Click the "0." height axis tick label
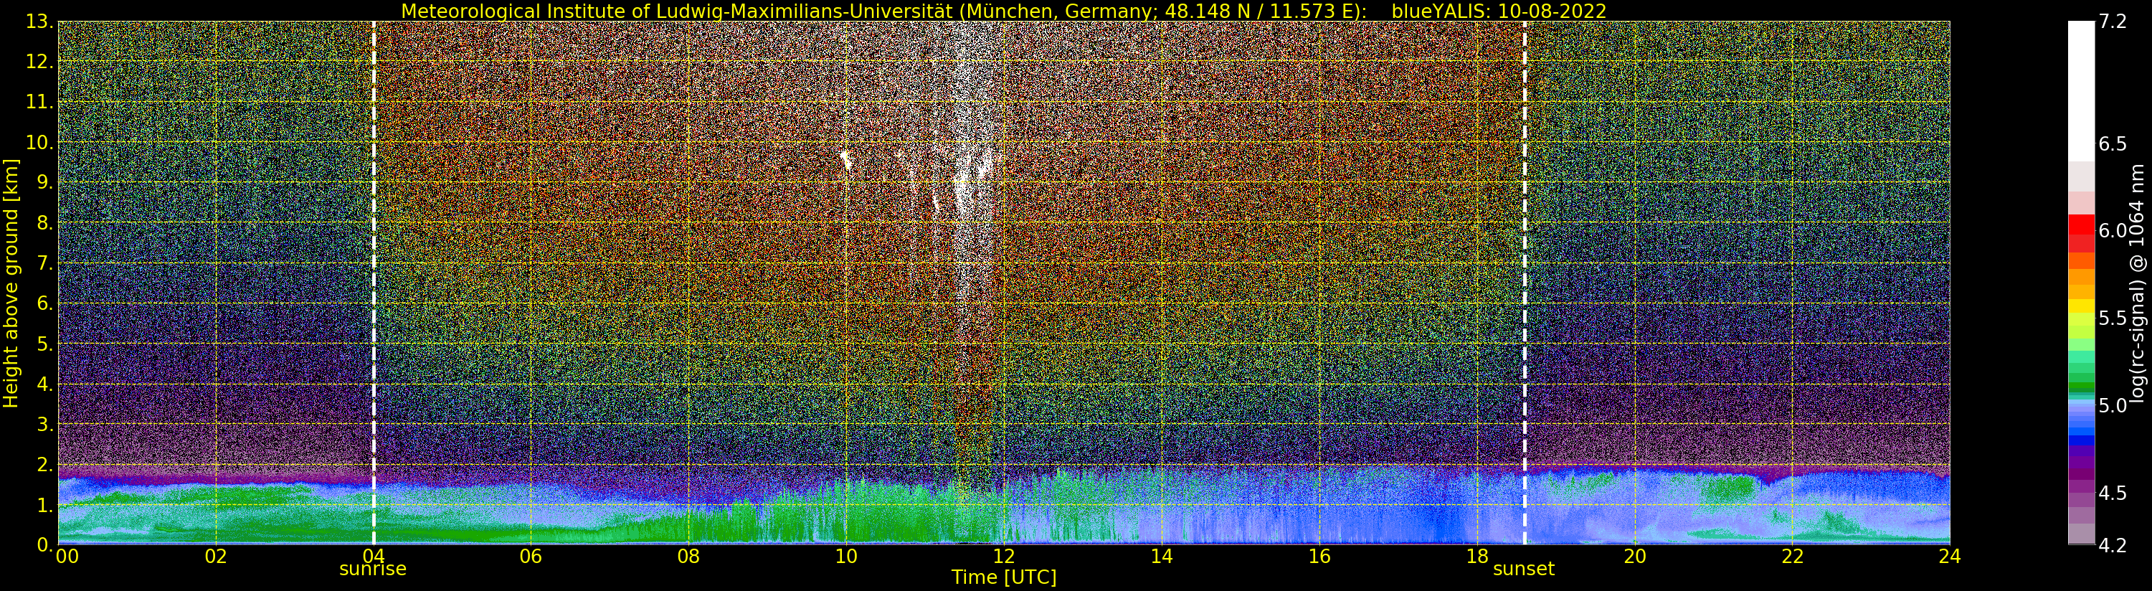The height and width of the screenshot is (591, 2152). pyautogui.click(x=46, y=544)
